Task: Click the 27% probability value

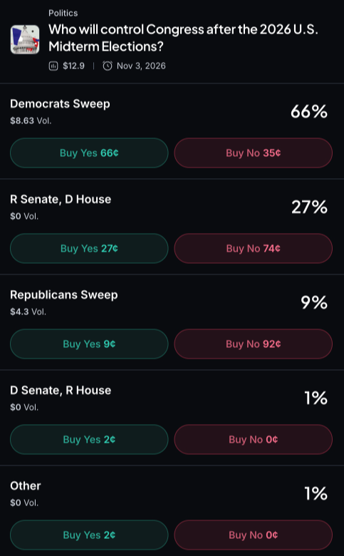Action: 309,207
